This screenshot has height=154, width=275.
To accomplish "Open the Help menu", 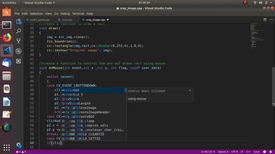I will click(90, 14).
